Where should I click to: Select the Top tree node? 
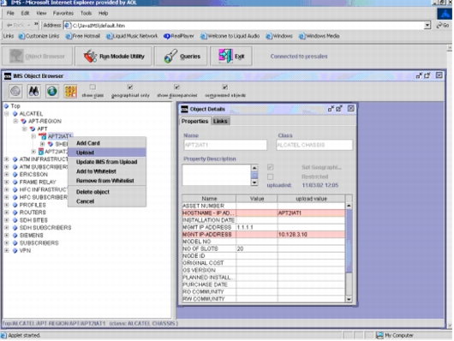click(15, 106)
